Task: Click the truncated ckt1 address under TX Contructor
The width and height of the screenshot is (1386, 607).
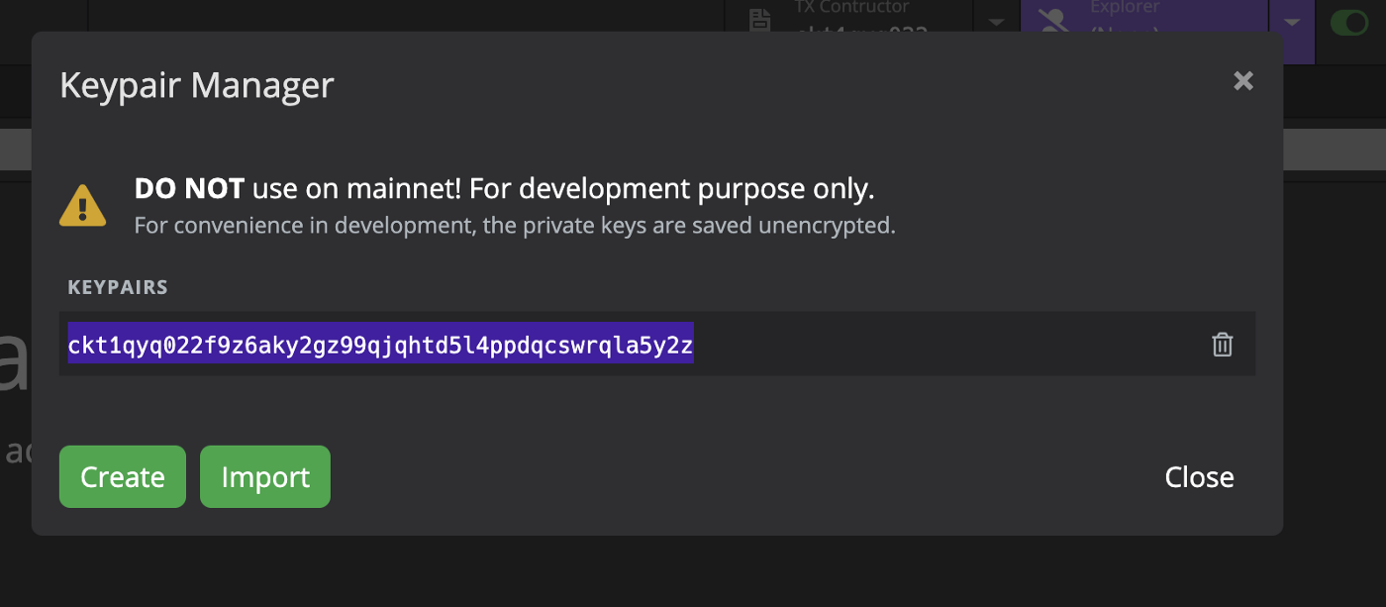Action: (861, 30)
